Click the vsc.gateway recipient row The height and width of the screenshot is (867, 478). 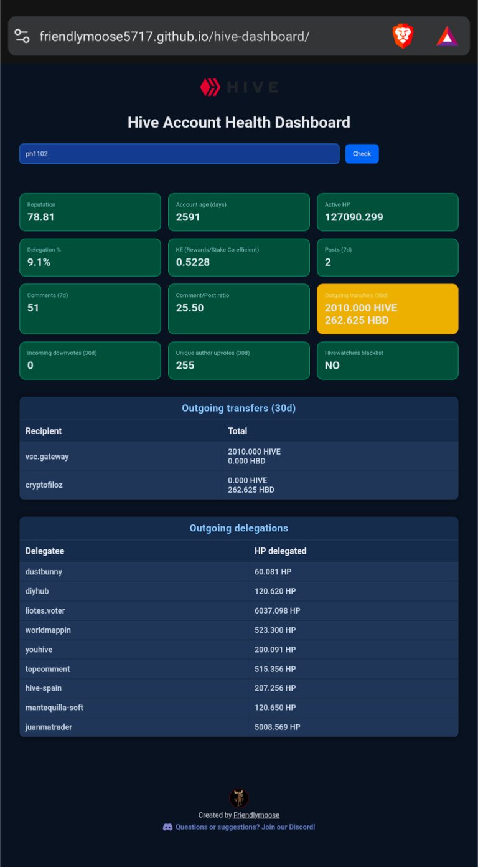pyautogui.click(x=239, y=457)
